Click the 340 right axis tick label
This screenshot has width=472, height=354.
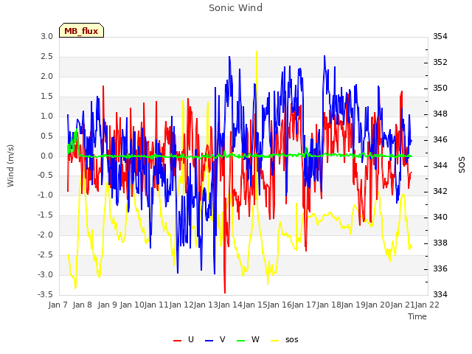440,217
